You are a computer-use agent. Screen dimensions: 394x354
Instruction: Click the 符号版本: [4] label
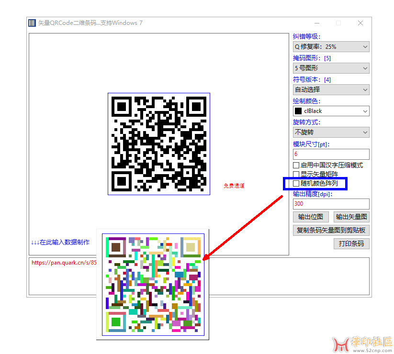pos(312,79)
